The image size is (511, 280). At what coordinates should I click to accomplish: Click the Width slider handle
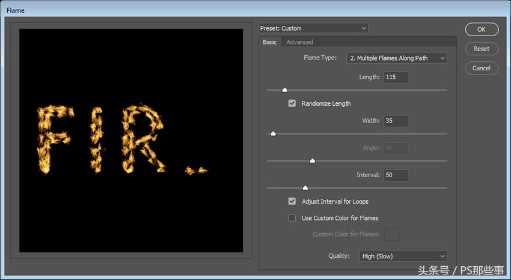pos(273,133)
